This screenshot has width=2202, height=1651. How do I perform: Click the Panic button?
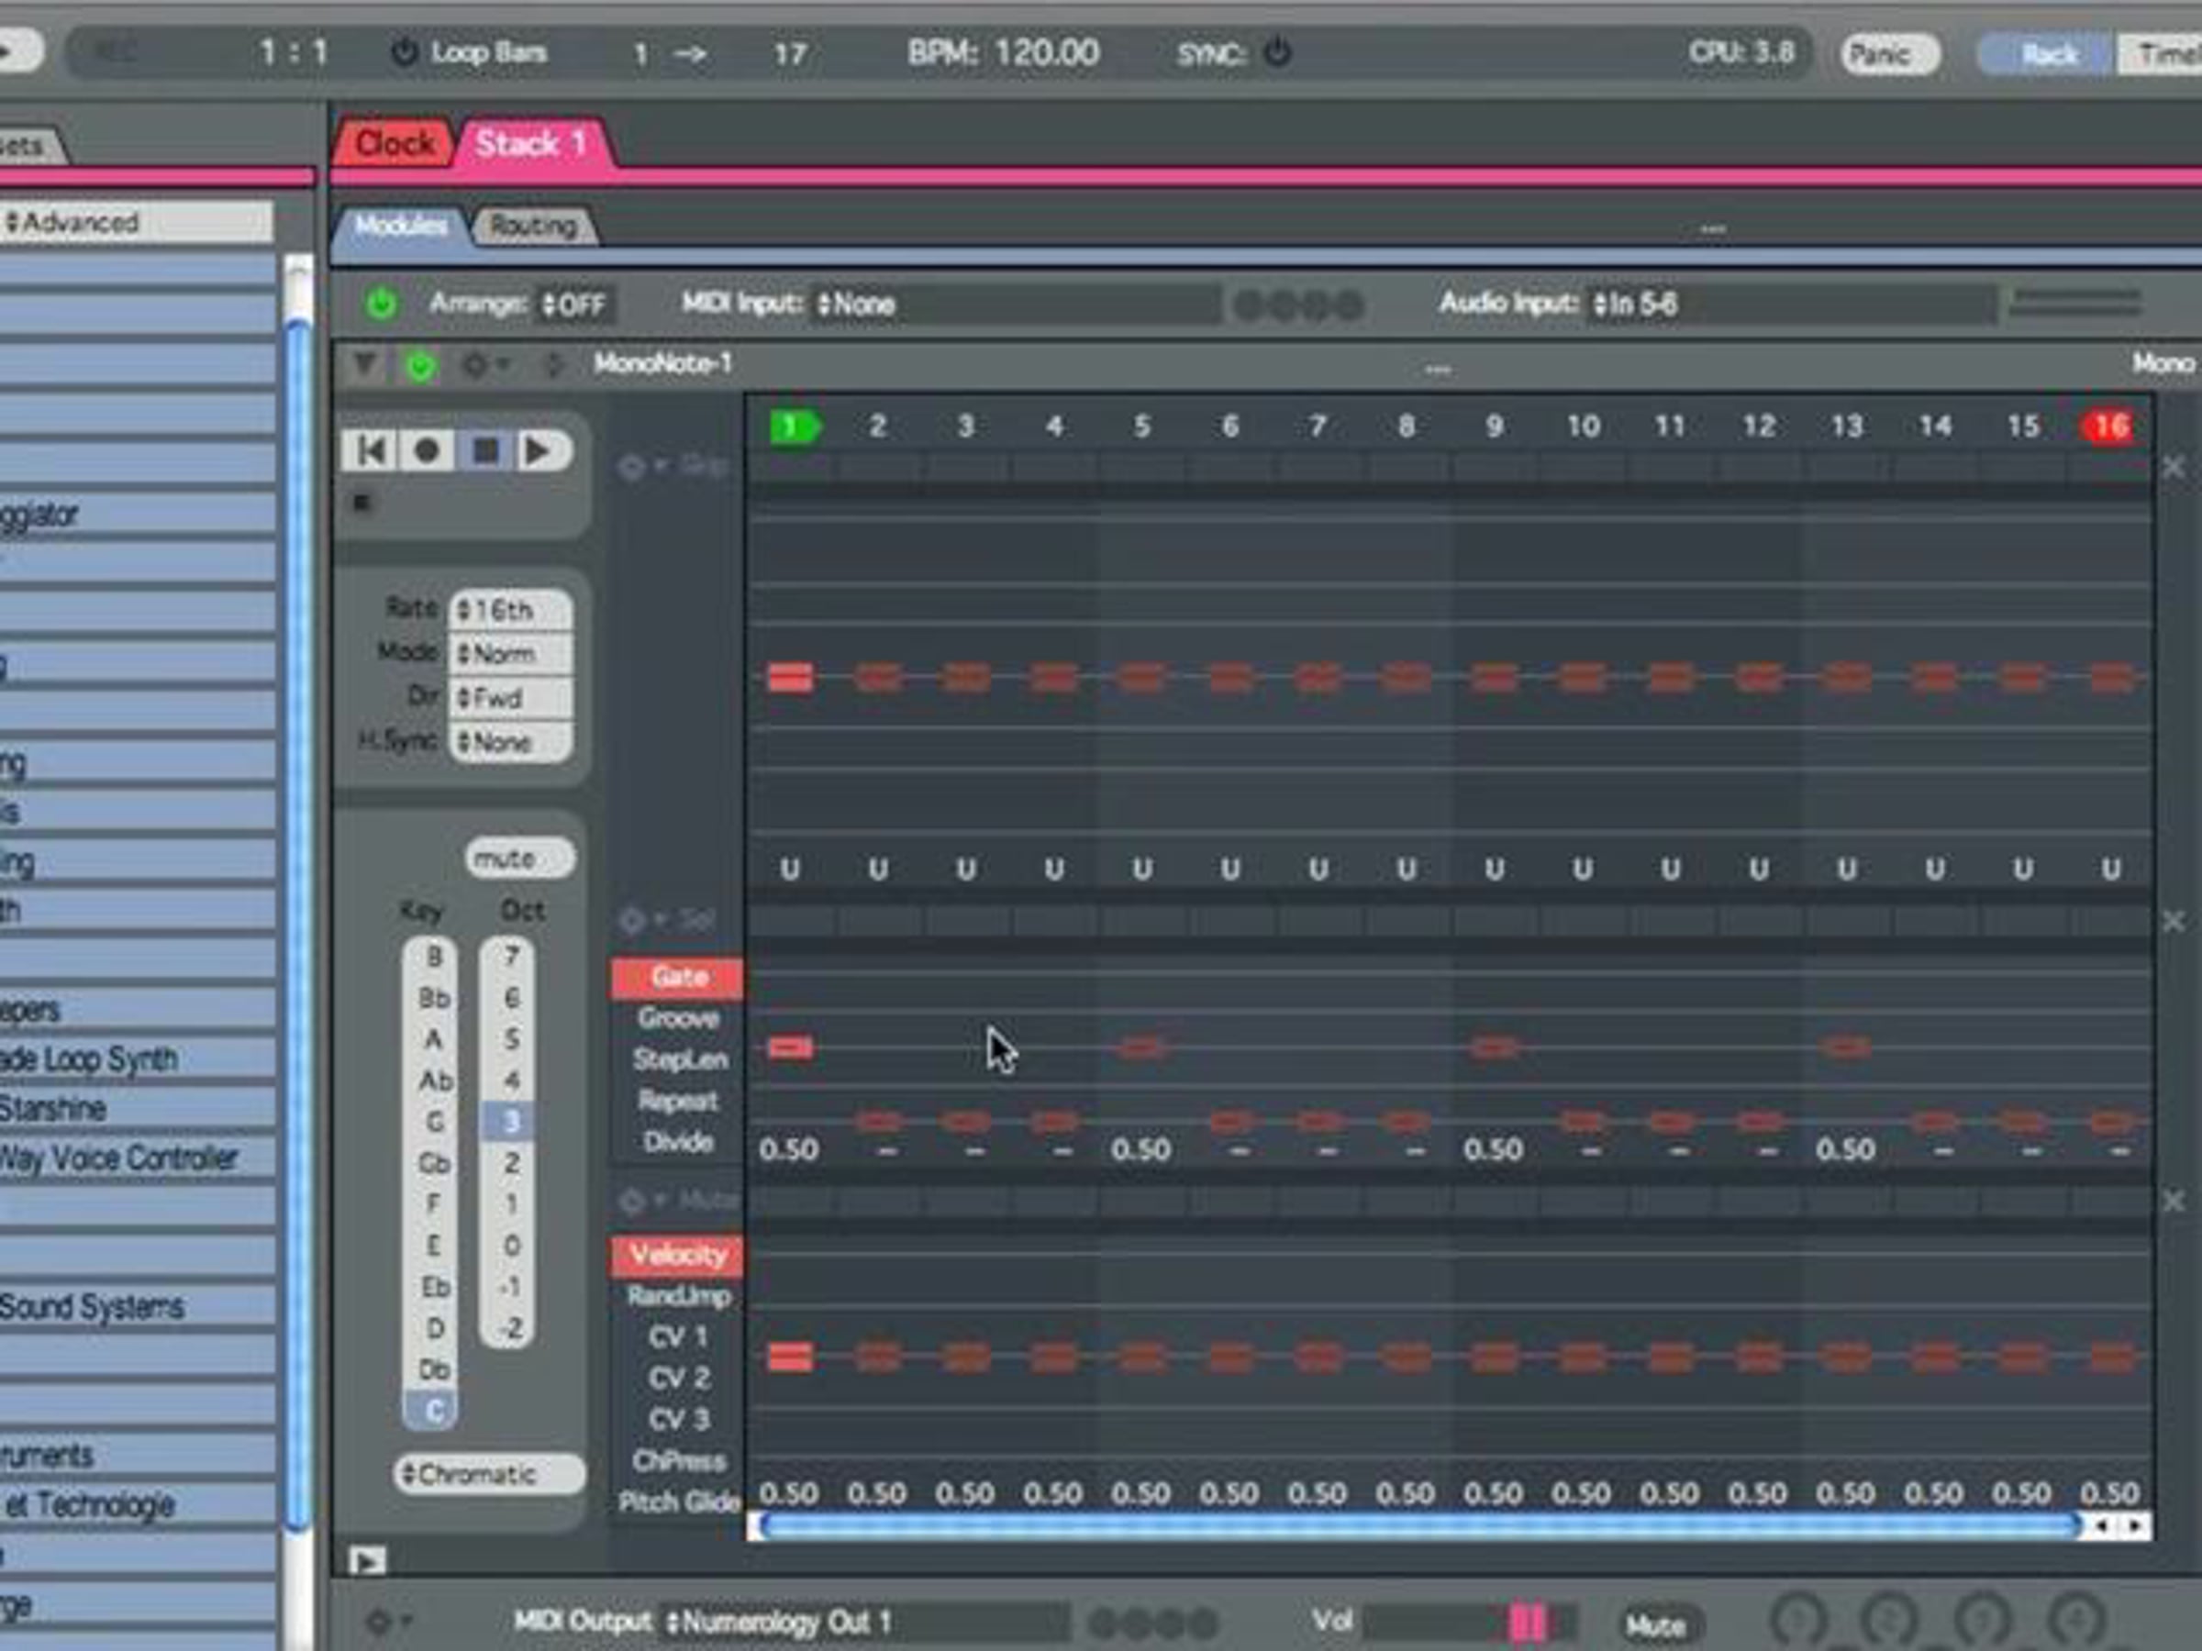click(1890, 54)
